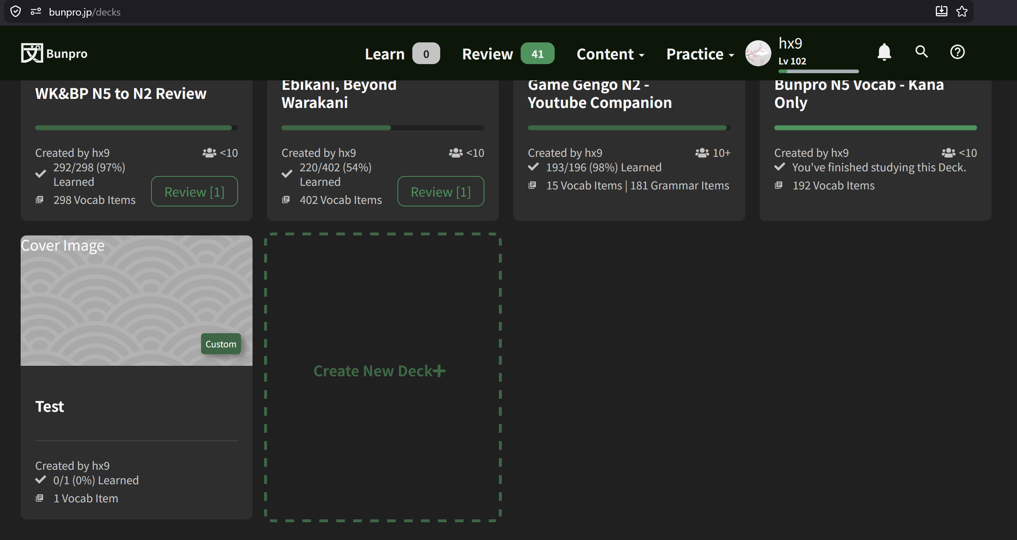Expand the Practice dropdown menu
This screenshot has width=1017, height=540.
pyautogui.click(x=700, y=54)
